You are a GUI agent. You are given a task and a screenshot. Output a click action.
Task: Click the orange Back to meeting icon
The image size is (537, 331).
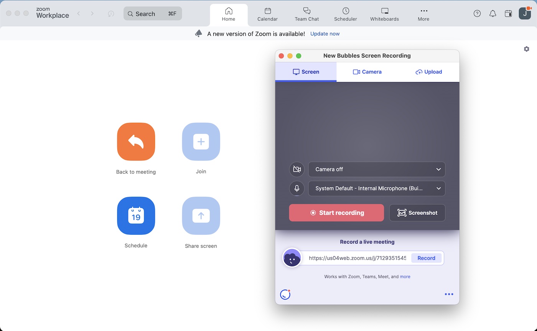pyautogui.click(x=136, y=142)
